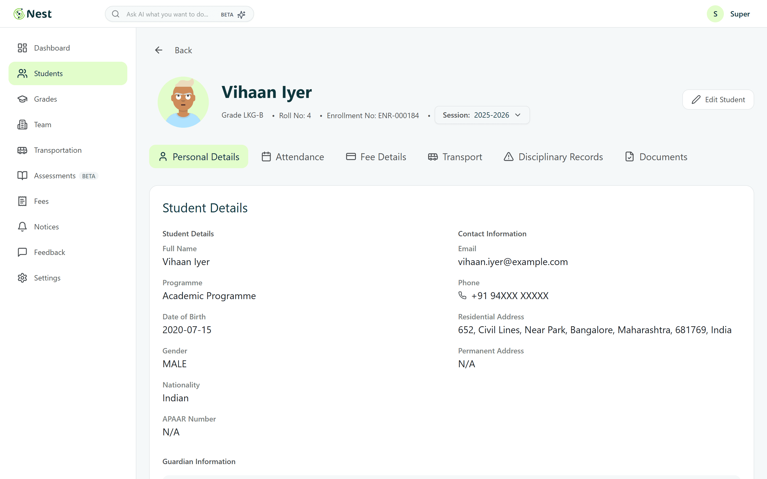Screen dimensions: 767x479
Task: Switch to the Transport tab
Action: pos(455,157)
